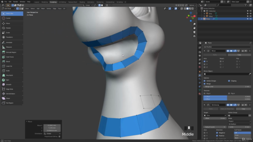Hide the Plane object in outliner
The width and height of the screenshot is (253, 142).
tap(251, 19)
